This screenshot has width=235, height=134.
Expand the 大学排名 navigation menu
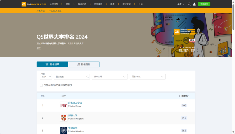54,4
